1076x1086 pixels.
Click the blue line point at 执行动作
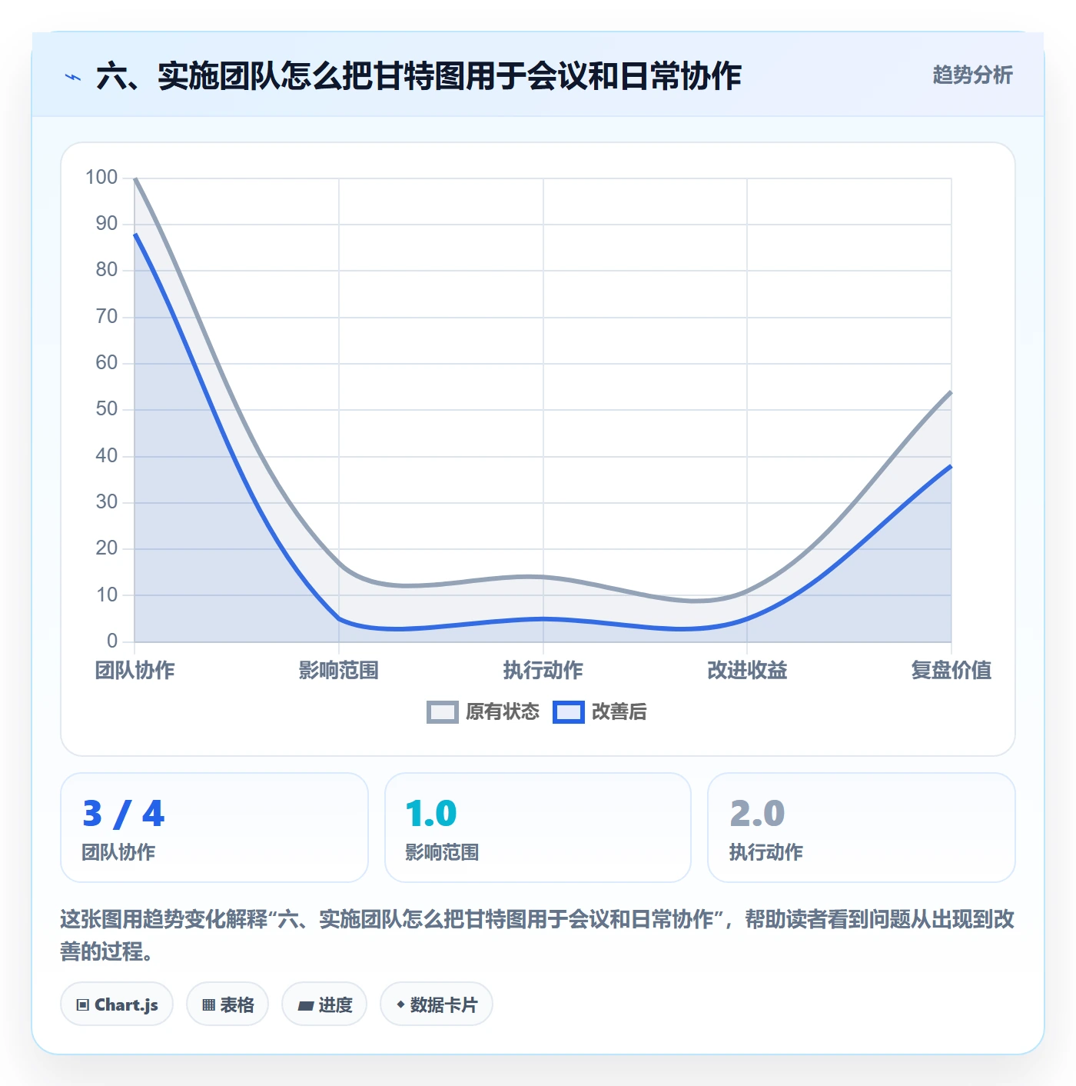click(x=543, y=618)
